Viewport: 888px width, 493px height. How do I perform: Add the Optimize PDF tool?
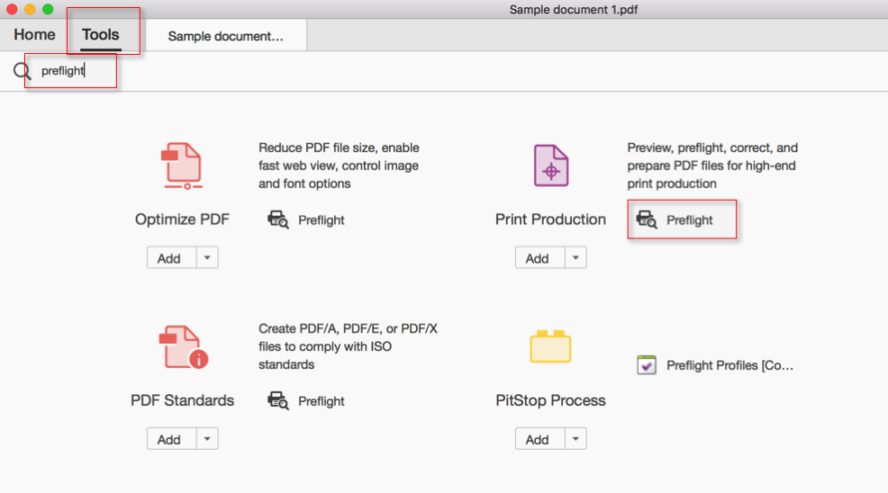tap(169, 258)
